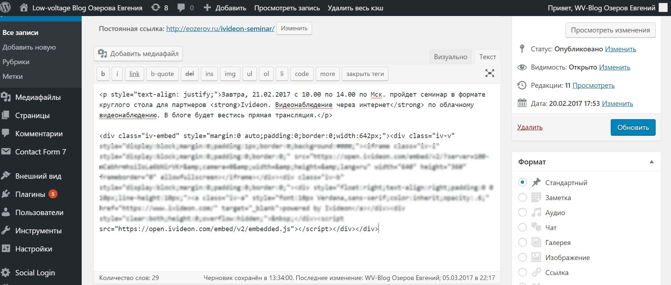Open Все записи in the sidebar
Viewport: 671px width, 285px height.
click(20, 32)
